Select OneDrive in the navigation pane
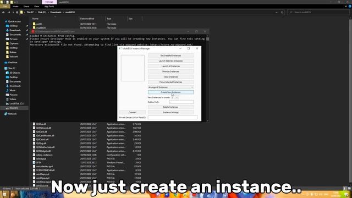The height and width of the screenshot is (198, 352). point(12,62)
